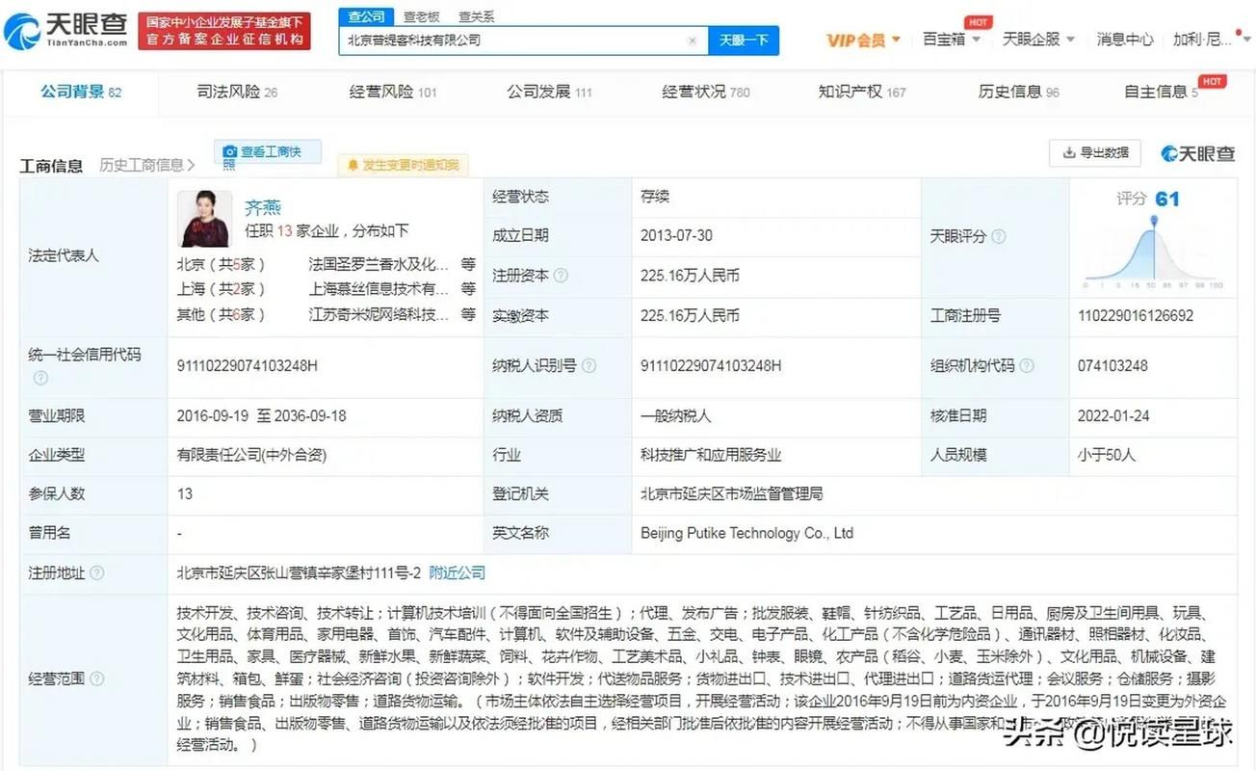This screenshot has height=771, width=1256.
Task: Click the score distribution chart
Action: click(x=1153, y=253)
